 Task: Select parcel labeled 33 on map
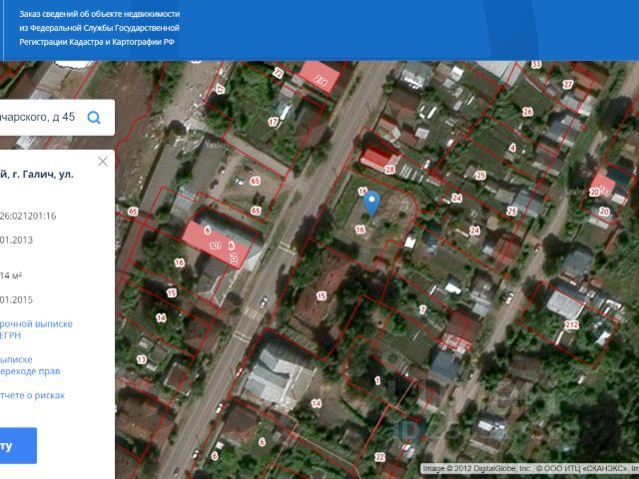point(536,65)
